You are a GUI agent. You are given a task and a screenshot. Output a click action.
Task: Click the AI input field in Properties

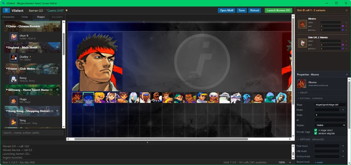tap(330, 120)
